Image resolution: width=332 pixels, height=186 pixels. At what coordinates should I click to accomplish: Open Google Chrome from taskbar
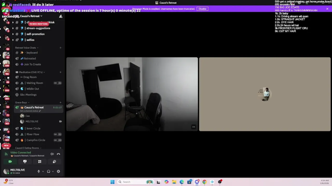click(204, 182)
